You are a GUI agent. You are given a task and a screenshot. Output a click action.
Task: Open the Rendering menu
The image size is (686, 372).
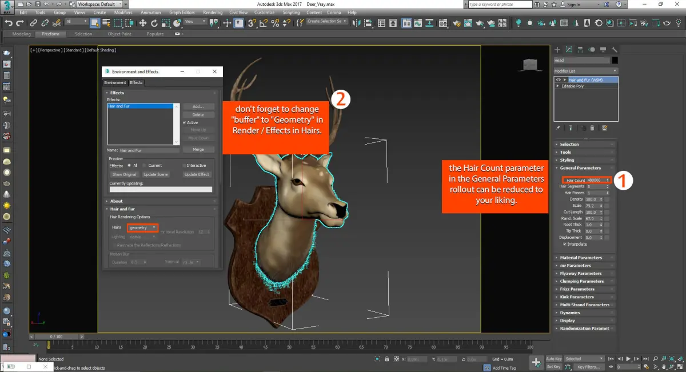coord(213,12)
